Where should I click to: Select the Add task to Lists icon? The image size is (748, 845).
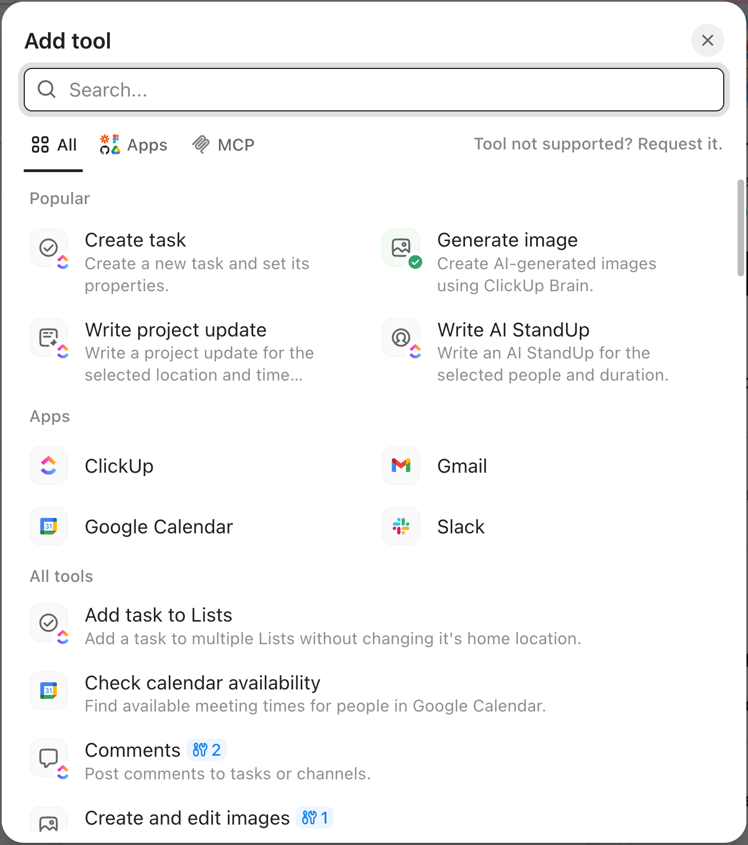[49, 623]
